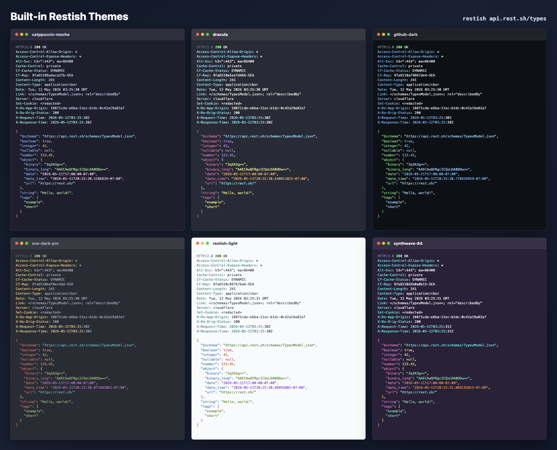Click the yellow dot in synthwave-84 window

pos(384,243)
